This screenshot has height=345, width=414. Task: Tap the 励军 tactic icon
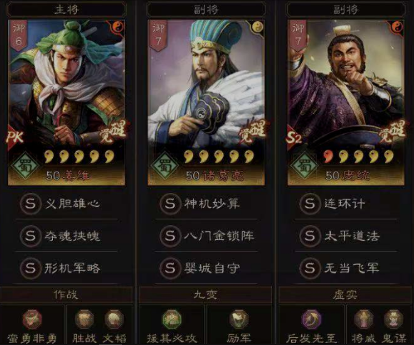tap(239, 319)
